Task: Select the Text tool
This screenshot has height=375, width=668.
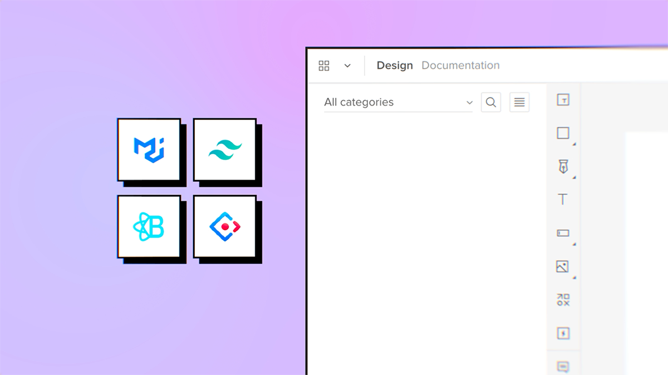Action: 563,199
